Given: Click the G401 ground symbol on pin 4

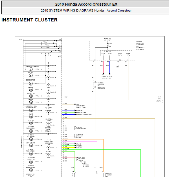Looking at the screenshot, I should point(75,104).
